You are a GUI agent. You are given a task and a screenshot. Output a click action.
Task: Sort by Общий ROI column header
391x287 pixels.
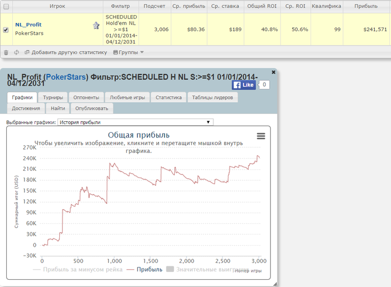(262, 6)
